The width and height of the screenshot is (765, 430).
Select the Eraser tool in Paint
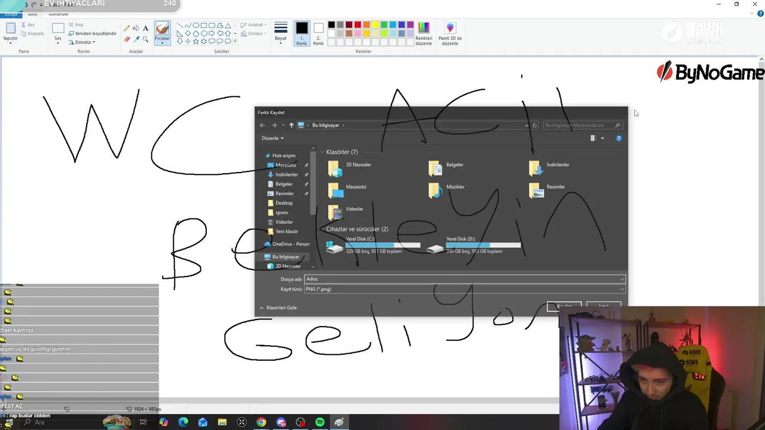127,39
